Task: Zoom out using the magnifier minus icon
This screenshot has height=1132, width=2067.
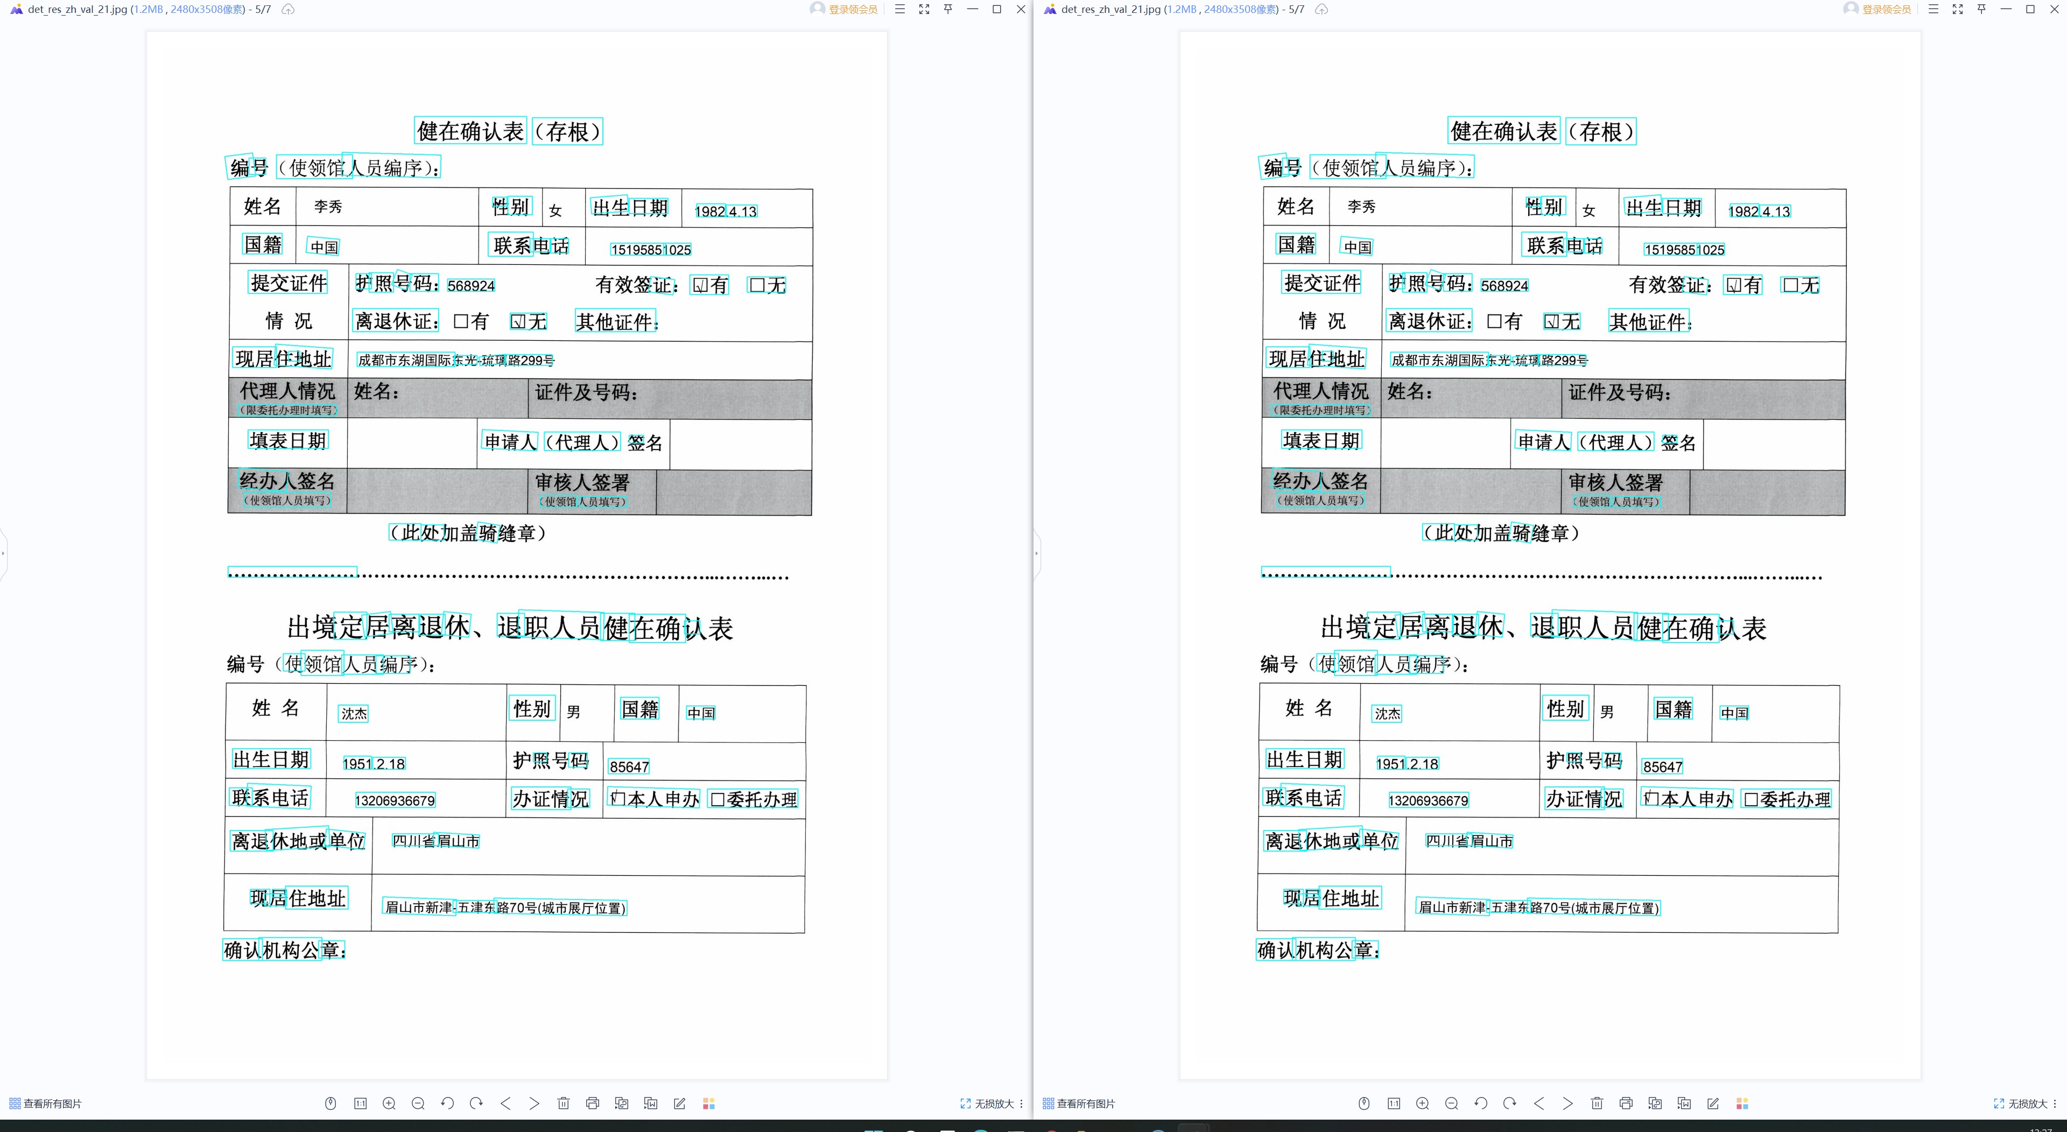Action: 417,1103
